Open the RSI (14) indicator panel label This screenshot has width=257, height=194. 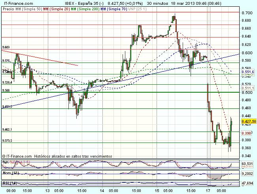pyautogui.click(x=9, y=182)
